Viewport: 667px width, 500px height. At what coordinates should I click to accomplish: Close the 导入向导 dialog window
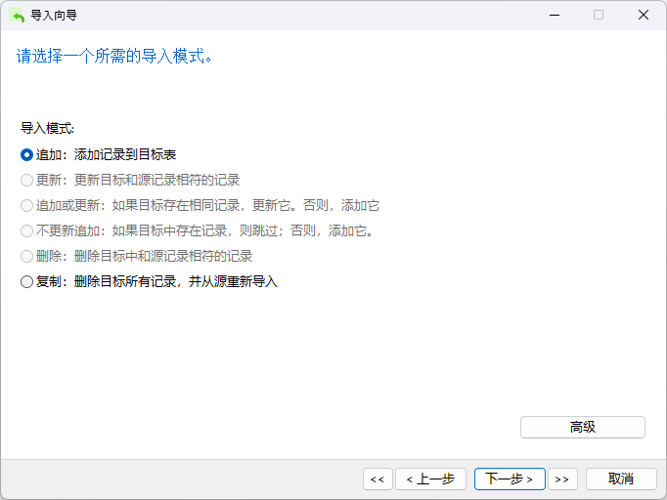[x=644, y=15]
